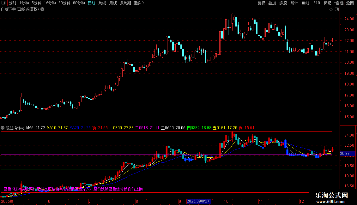Open the 股朋指标网 indicator dropdown arrow
The image size is (357, 205).
click(3, 128)
